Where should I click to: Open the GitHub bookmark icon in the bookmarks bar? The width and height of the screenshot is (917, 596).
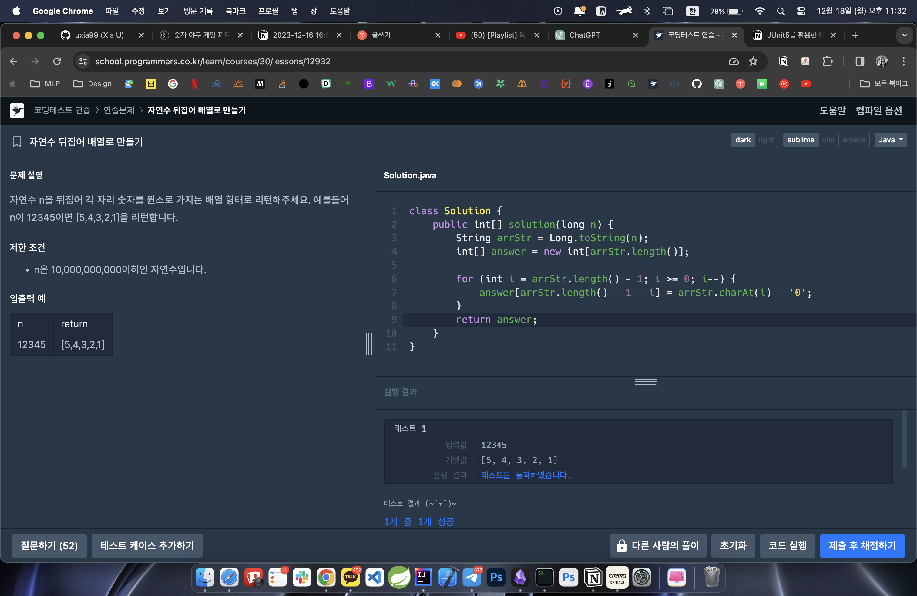click(x=697, y=84)
